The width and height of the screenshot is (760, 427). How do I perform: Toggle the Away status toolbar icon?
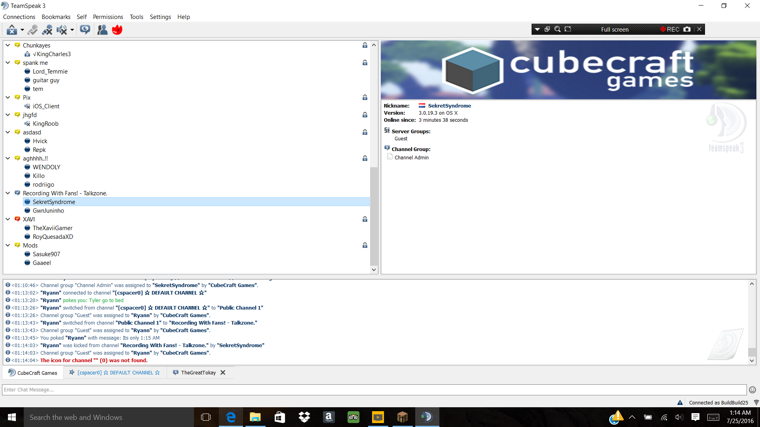11,30
